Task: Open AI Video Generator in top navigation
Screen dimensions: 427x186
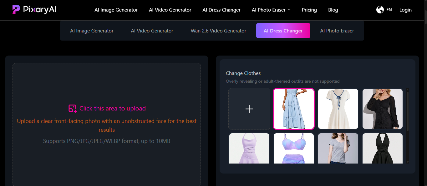Action: [x=170, y=10]
